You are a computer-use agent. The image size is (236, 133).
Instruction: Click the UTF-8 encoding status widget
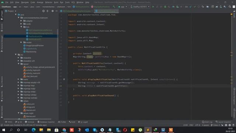(198, 125)
